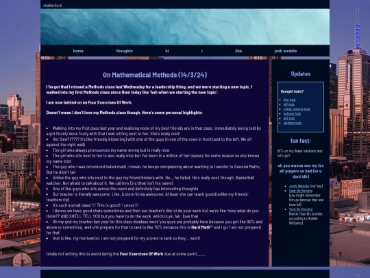Open the art hub link
Screen dimensions: 370x278
click(x=289, y=119)
